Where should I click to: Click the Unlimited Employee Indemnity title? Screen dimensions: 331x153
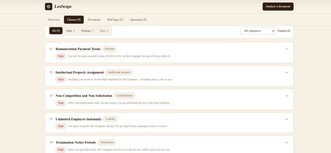click(78, 119)
